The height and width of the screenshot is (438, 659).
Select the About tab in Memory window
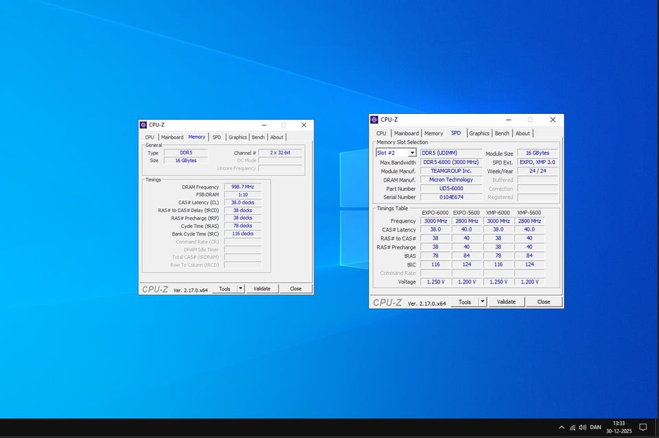coord(277,137)
